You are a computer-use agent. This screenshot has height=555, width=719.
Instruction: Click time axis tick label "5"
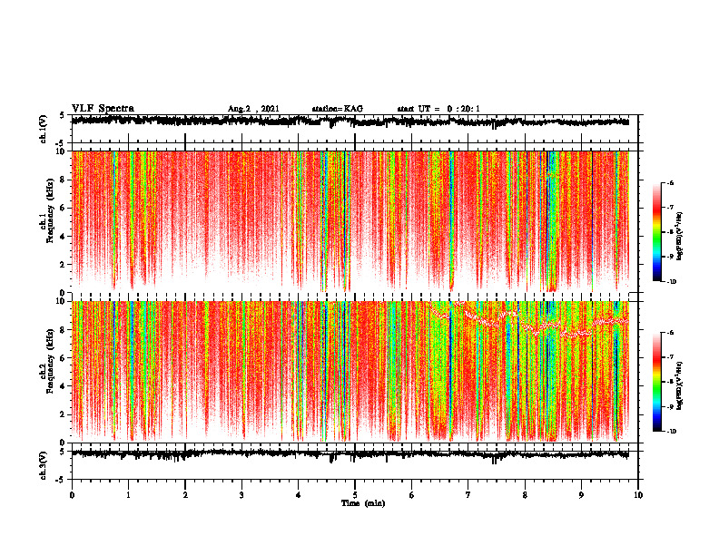pos(355,495)
